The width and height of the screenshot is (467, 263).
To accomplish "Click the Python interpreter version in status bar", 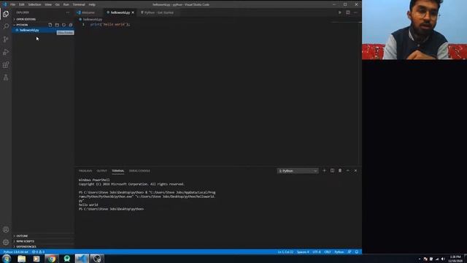I will (x=15, y=252).
